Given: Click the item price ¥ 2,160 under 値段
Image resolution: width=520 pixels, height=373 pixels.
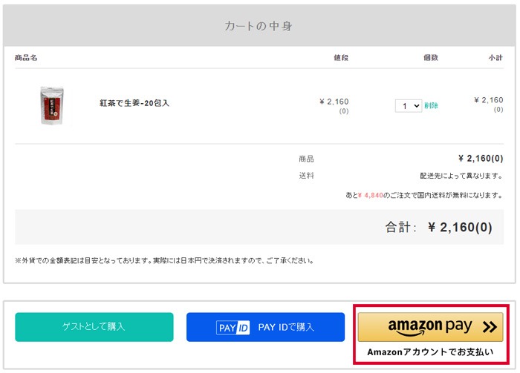Looking at the screenshot, I should click(334, 102).
